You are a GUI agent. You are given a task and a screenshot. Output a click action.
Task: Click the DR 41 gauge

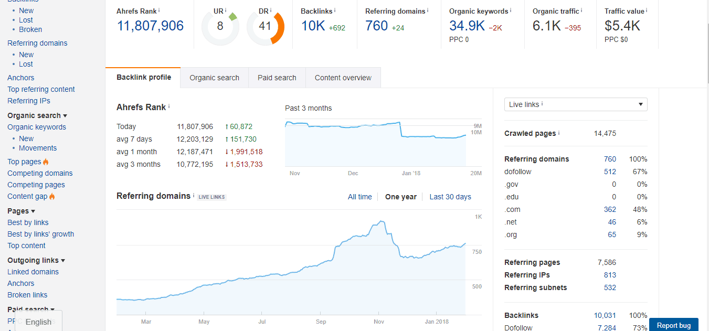[x=265, y=26]
